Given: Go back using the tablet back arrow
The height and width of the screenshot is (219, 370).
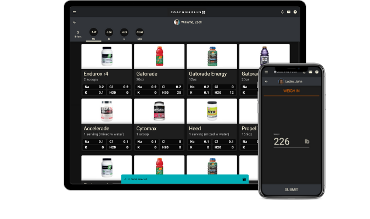Looking at the screenshot, I should coord(75,22).
